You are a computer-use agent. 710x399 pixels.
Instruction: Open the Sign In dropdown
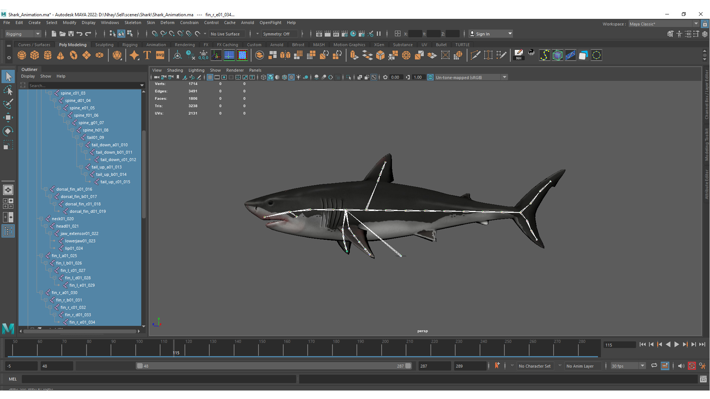pos(491,34)
